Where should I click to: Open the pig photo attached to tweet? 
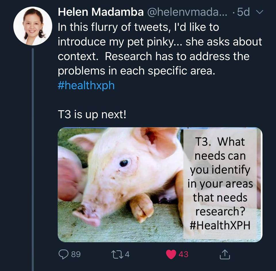pos(121,184)
